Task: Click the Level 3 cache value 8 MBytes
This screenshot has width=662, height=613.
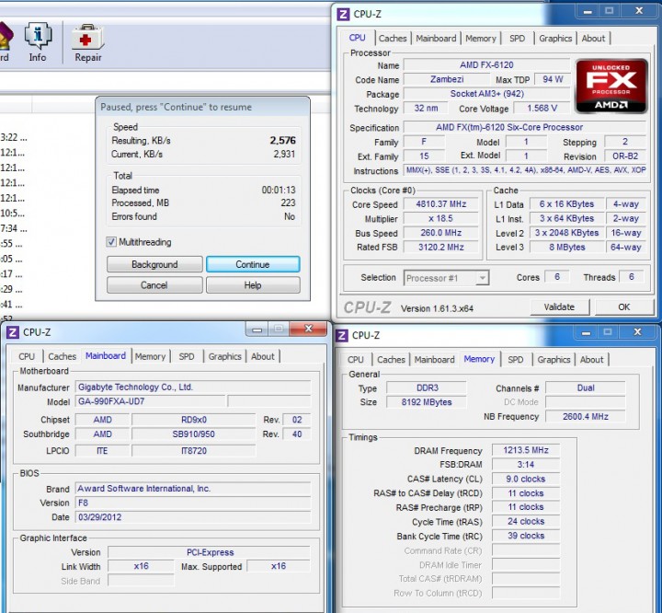Action: point(566,247)
